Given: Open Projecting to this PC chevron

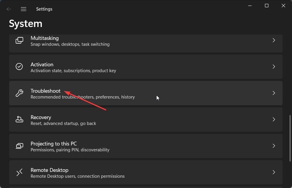Looking at the screenshot, I should (274, 146).
